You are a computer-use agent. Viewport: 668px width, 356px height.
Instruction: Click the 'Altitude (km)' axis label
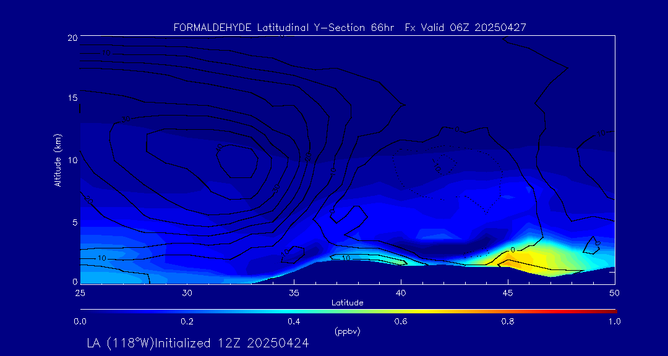[57, 159]
